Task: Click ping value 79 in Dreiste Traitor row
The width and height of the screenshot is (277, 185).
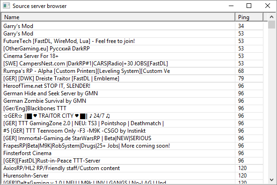Action: pyautogui.click(x=241, y=78)
